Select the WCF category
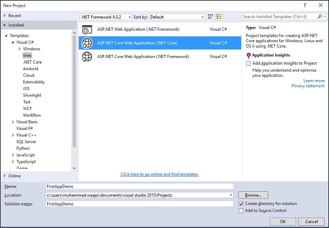This screenshot has width=329, height=228. click(27, 109)
